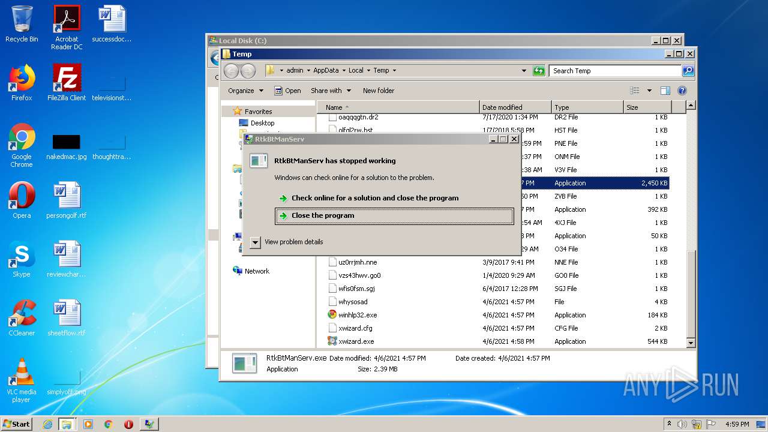Open Recycle Bin desktop icon
The width and height of the screenshot is (768, 432).
tap(22, 23)
